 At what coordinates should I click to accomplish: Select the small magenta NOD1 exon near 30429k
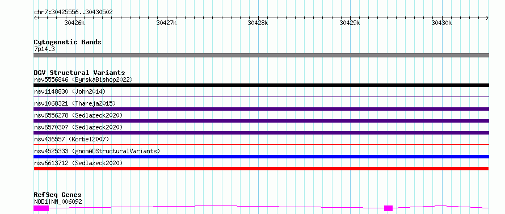point(389,208)
